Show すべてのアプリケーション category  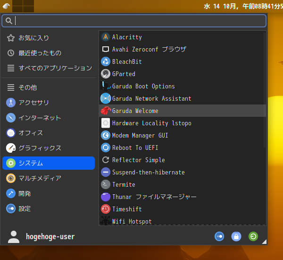(49, 68)
